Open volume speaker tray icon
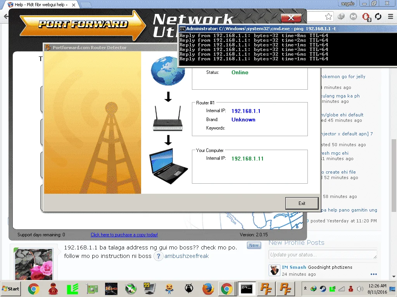The width and height of the screenshot is (397, 297). click(360, 288)
